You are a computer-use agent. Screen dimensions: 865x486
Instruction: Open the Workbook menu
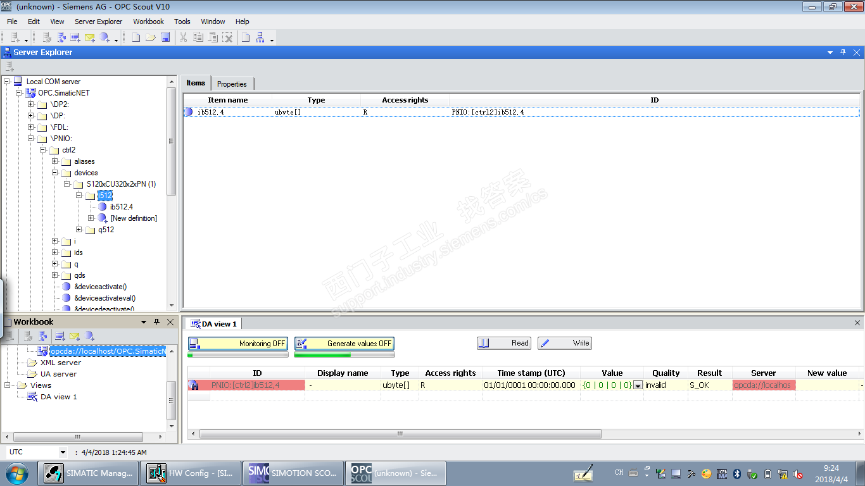tap(148, 22)
